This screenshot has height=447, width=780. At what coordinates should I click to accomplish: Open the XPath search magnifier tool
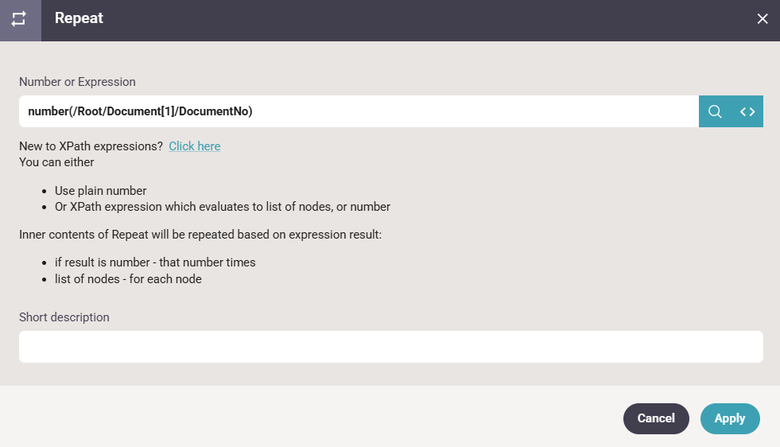click(x=715, y=111)
